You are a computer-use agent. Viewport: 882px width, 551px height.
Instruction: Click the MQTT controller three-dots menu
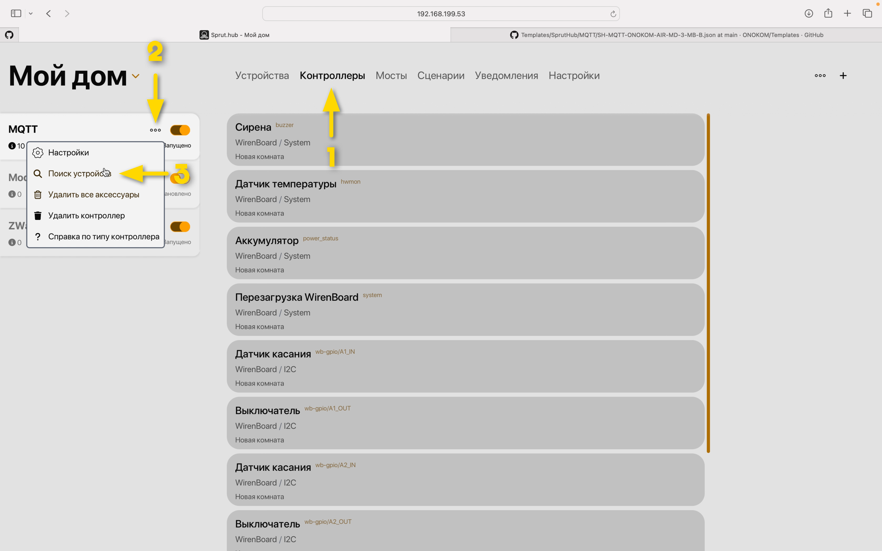point(155,130)
